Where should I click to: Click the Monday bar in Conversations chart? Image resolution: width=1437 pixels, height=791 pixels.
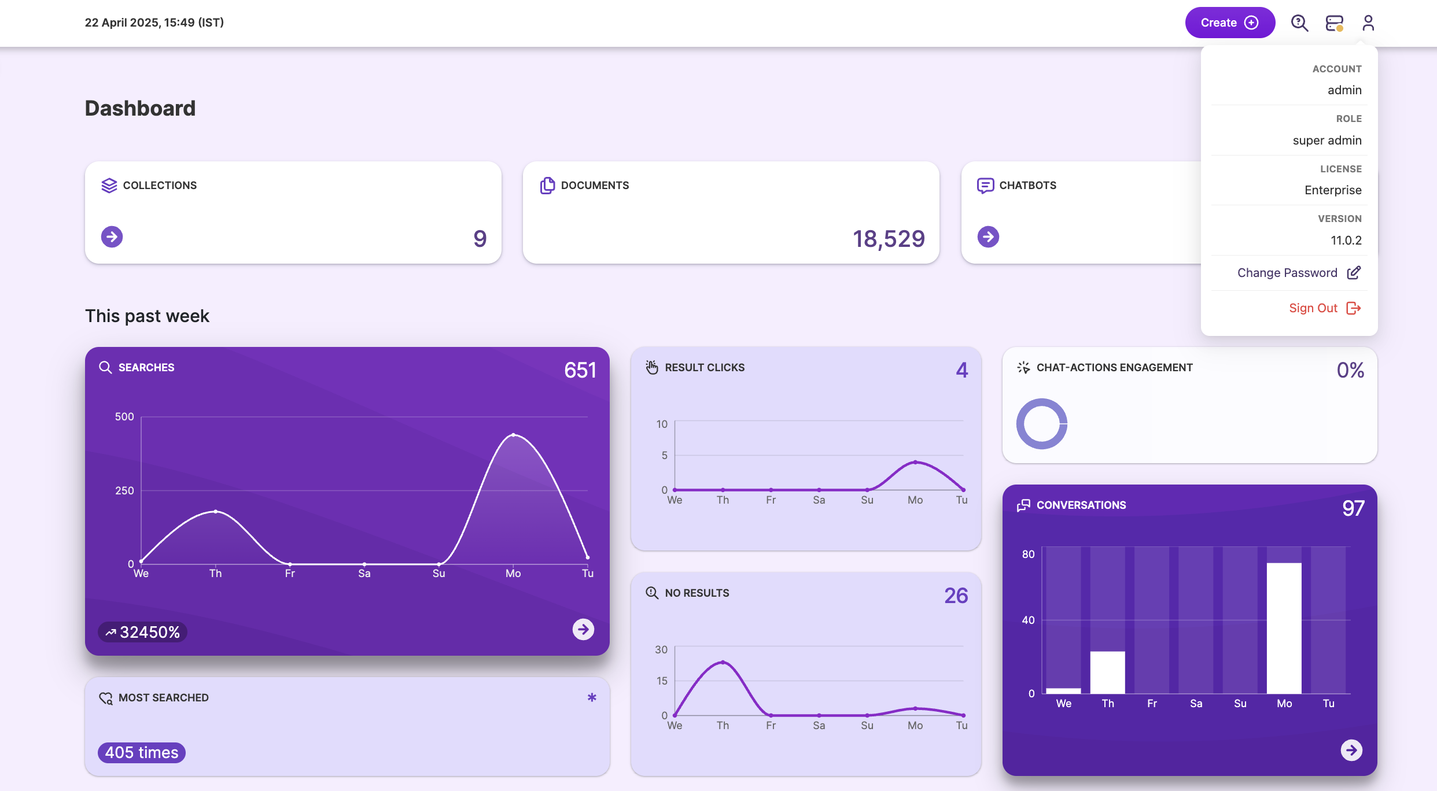pos(1284,628)
